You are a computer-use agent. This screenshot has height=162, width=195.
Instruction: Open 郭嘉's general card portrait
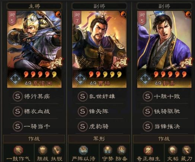click(x=164, y=49)
